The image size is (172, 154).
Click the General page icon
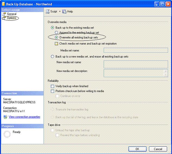coord(4,14)
